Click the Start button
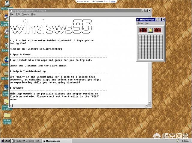Viewport: 192px width, 143px height. 6,141
